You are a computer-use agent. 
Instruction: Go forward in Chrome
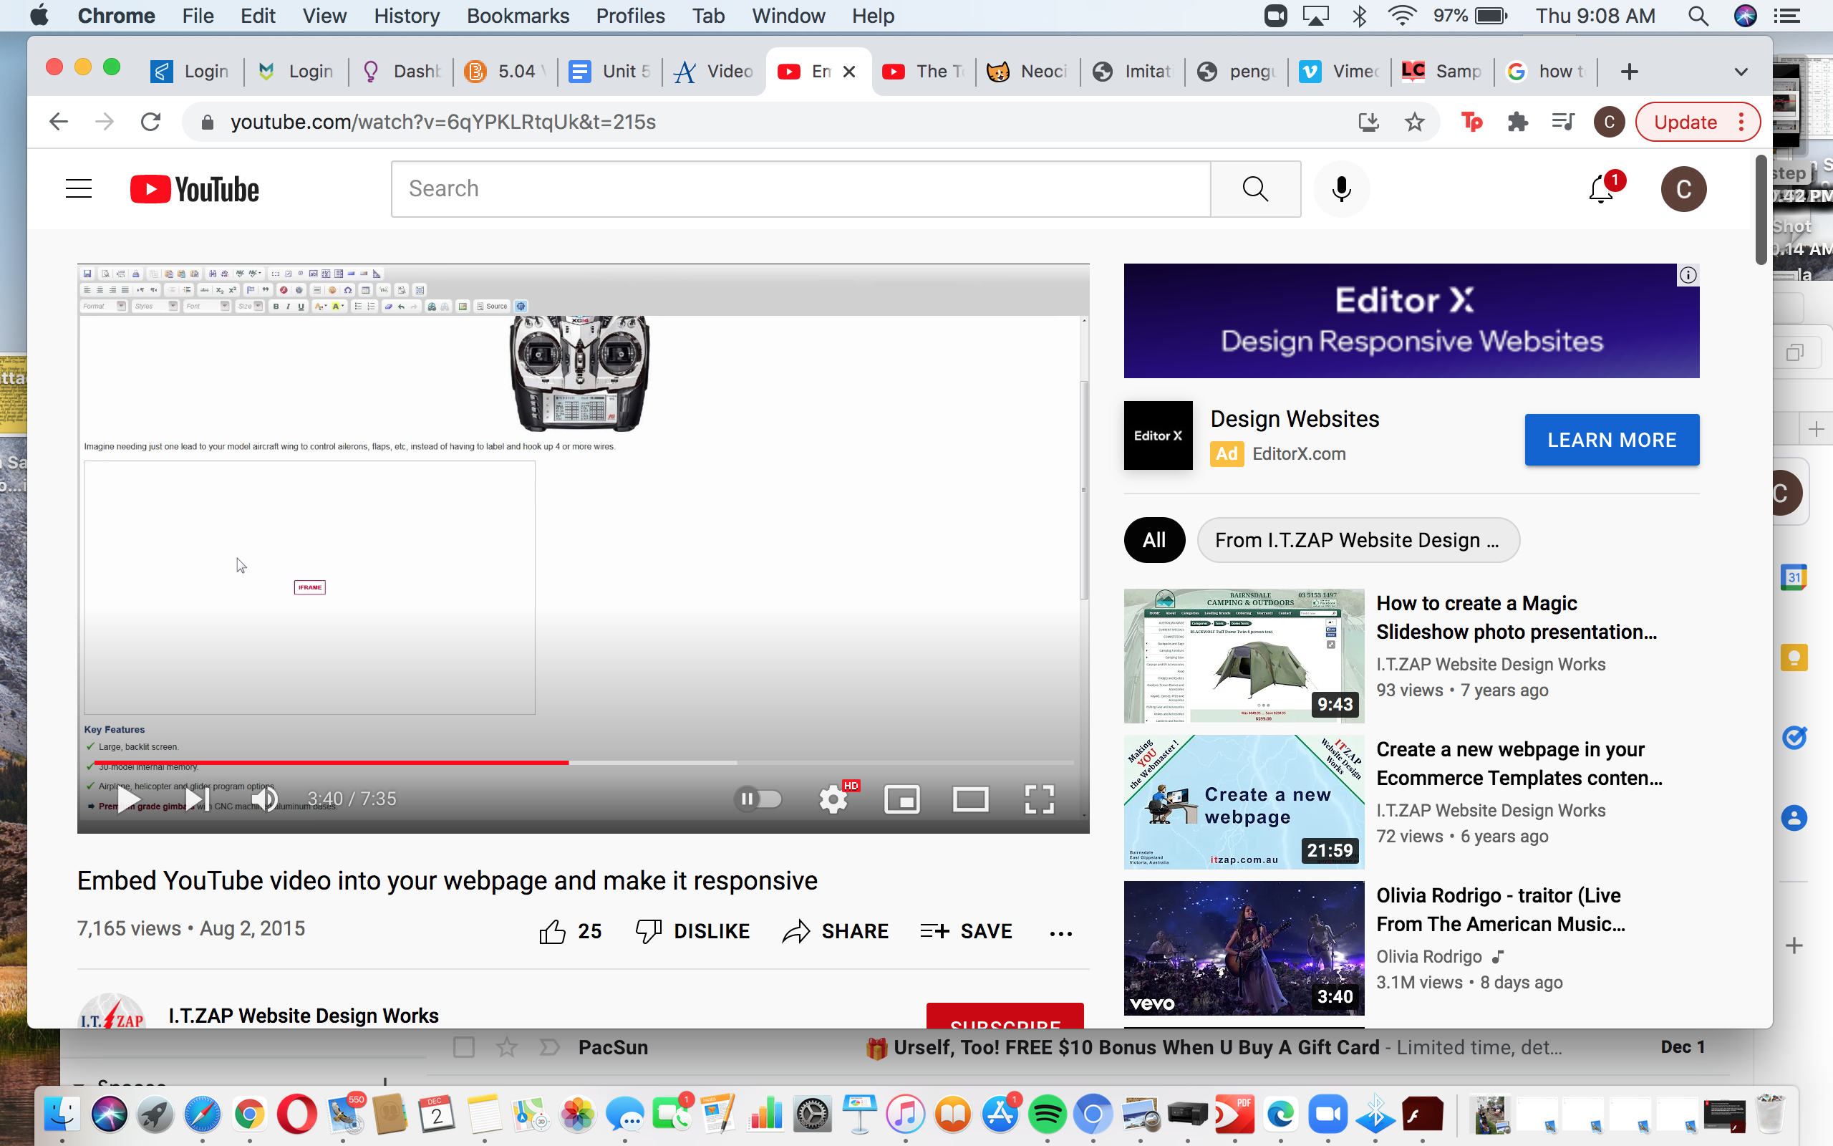click(105, 122)
